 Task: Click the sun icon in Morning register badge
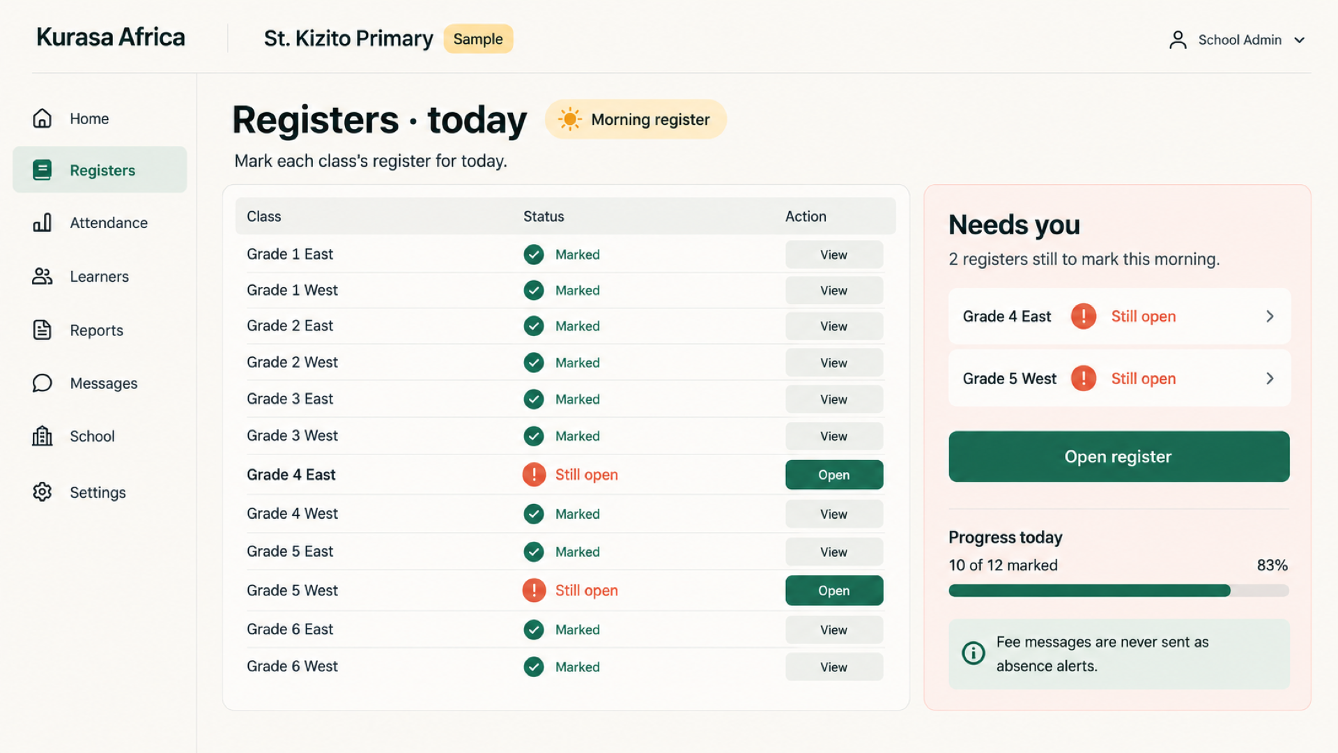point(569,119)
